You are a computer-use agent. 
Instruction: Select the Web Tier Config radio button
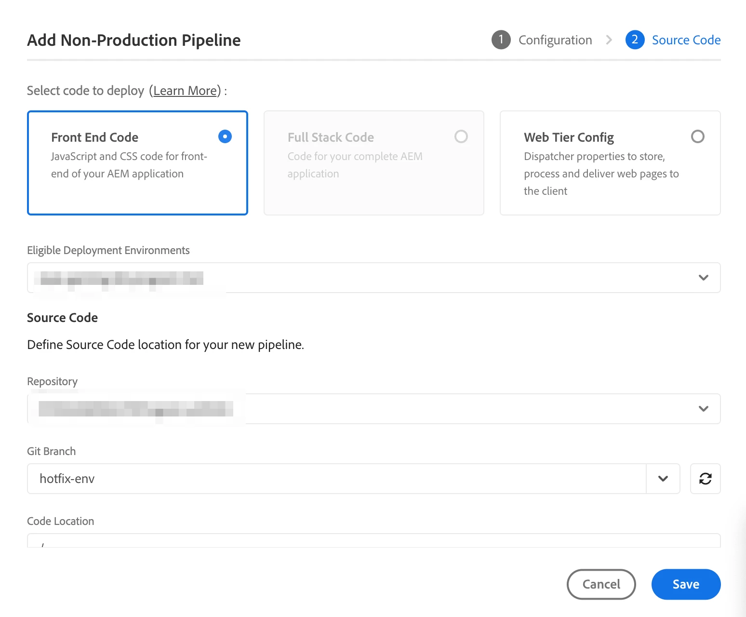pos(697,136)
